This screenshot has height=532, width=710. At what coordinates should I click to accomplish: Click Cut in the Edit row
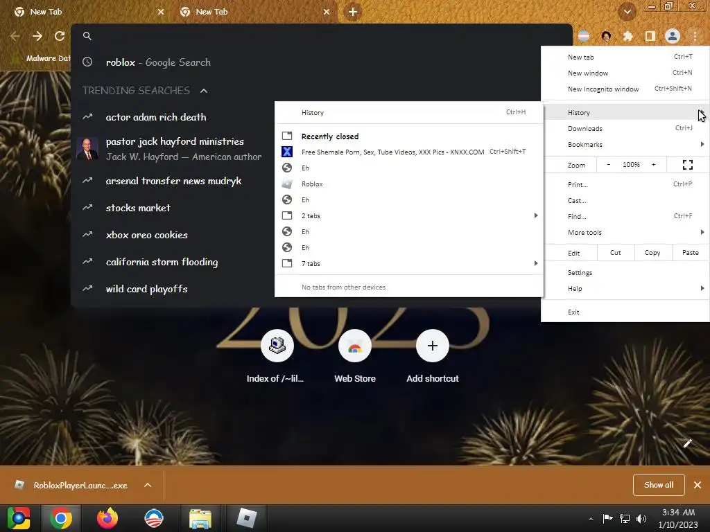click(616, 253)
